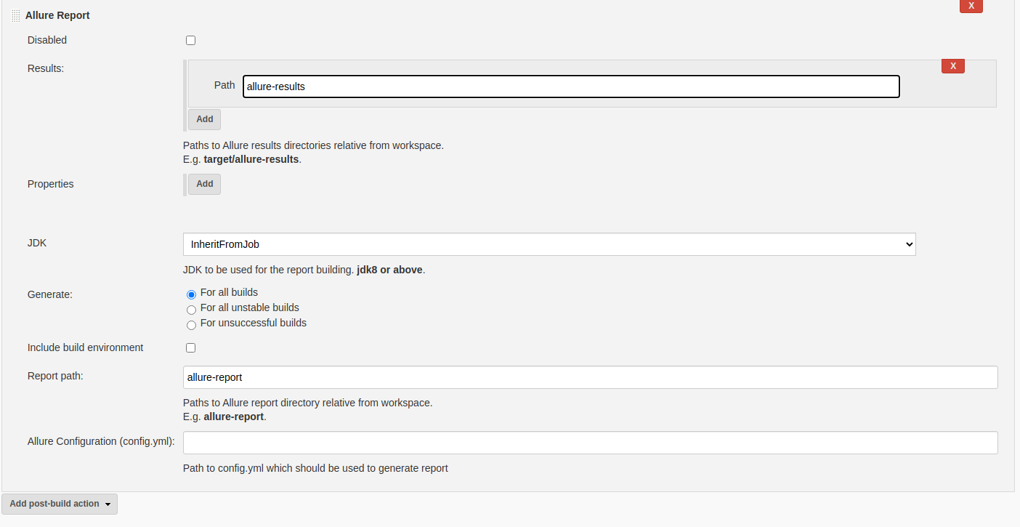Click the red X to remove Allure Report
This screenshot has height=527, width=1020.
[x=971, y=6]
